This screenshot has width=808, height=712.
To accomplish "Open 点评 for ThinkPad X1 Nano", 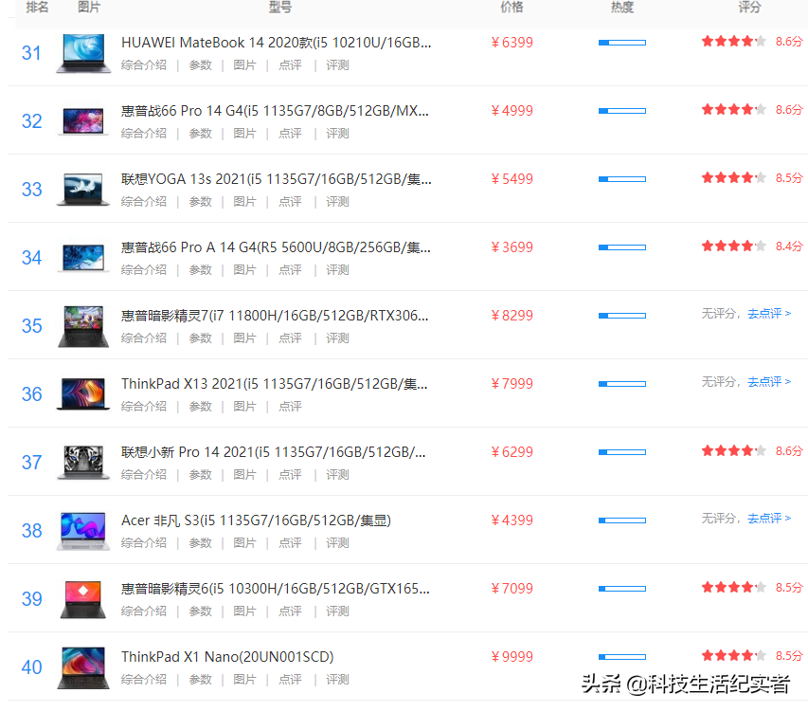I will [290, 680].
